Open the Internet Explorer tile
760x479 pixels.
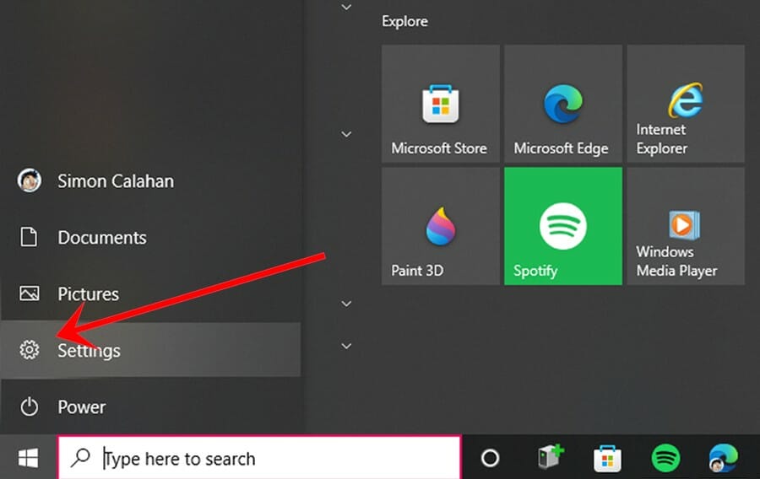click(686, 104)
